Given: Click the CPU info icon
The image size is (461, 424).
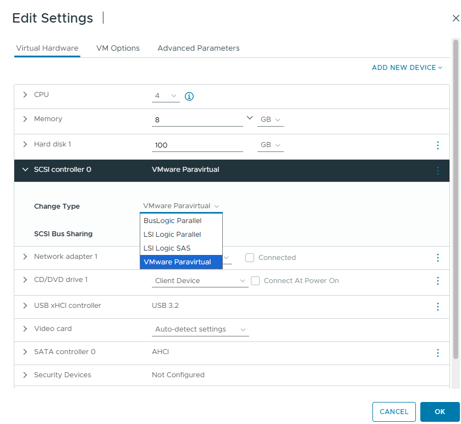Looking at the screenshot, I should [x=189, y=96].
